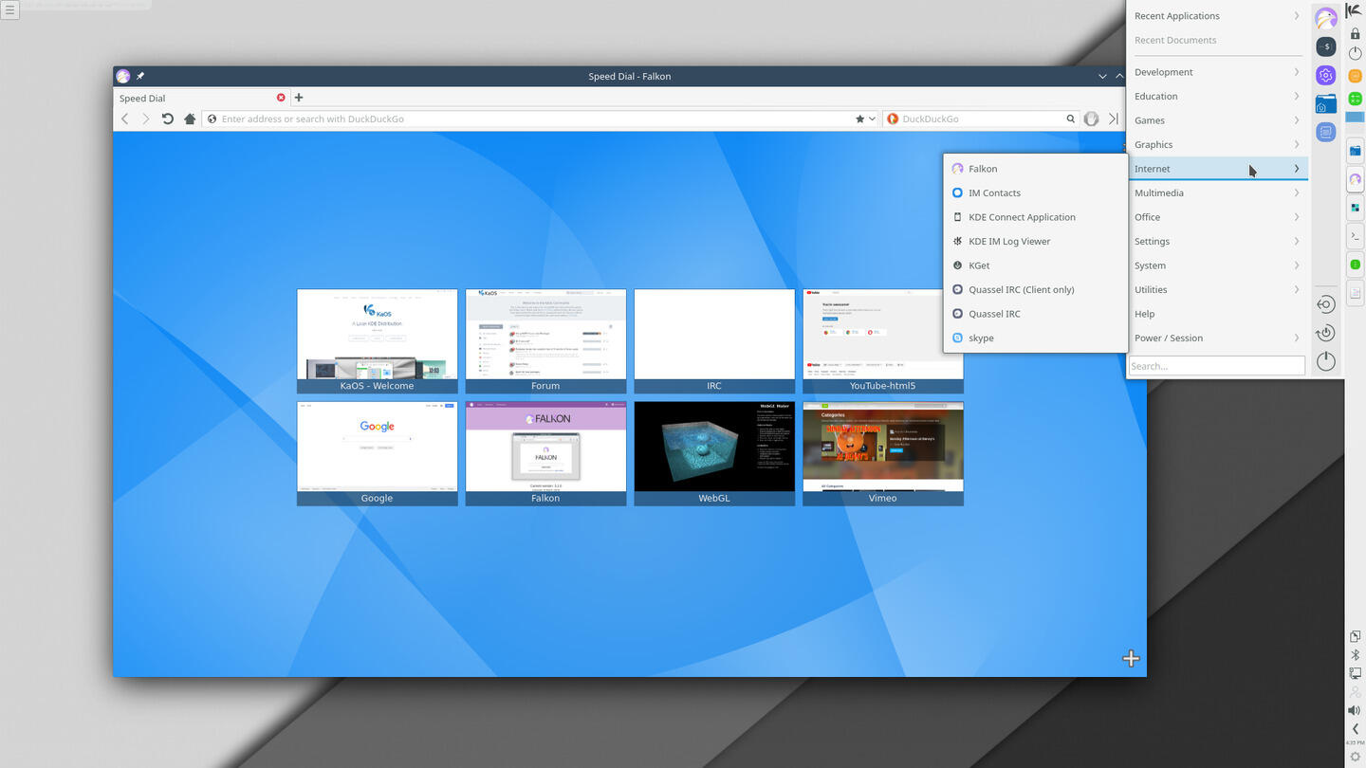Select Help in the launcher menu
The width and height of the screenshot is (1366, 768).
1217,314
